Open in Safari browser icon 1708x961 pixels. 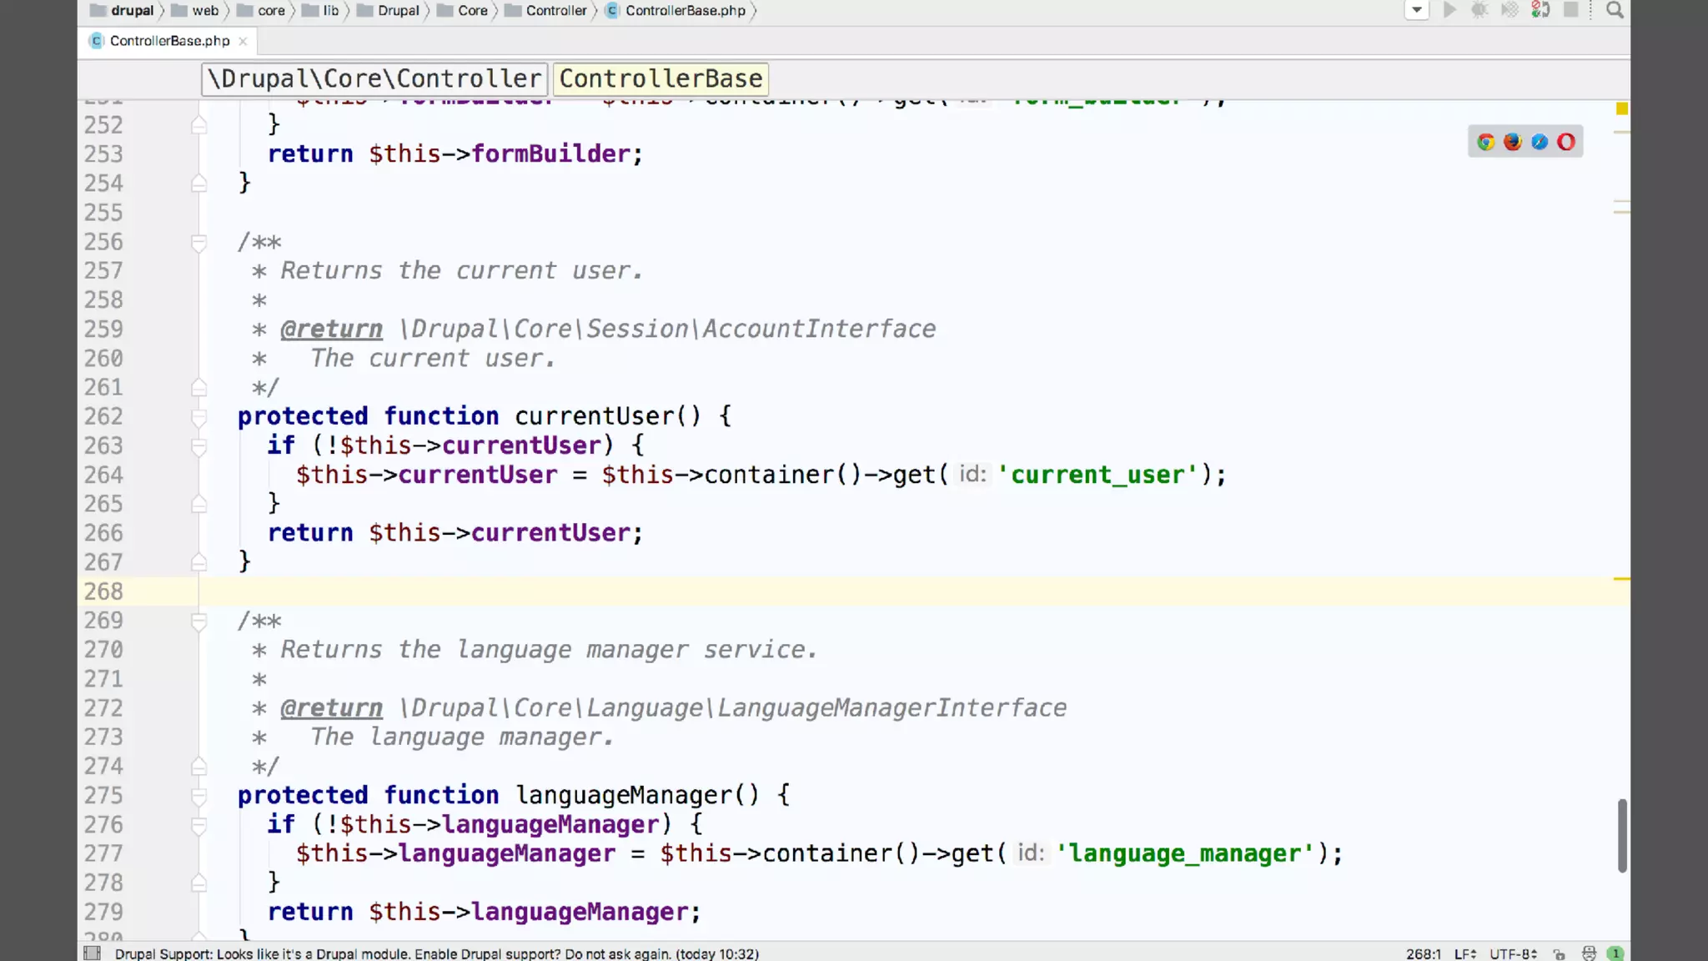tap(1540, 142)
